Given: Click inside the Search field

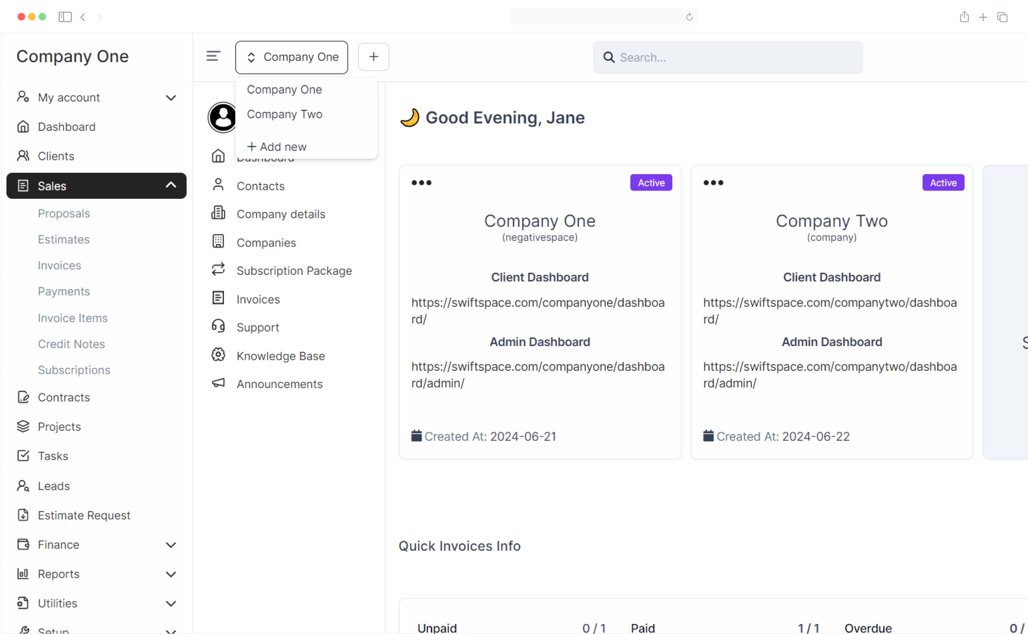Looking at the screenshot, I should pyautogui.click(x=727, y=57).
